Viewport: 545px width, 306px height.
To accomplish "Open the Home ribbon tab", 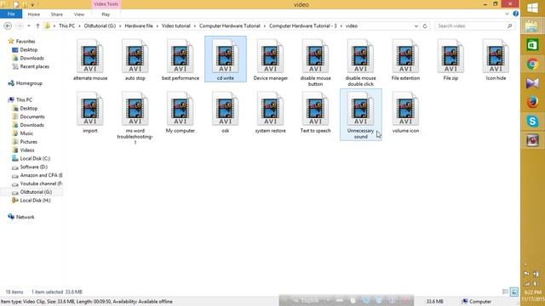I will pyautogui.click(x=34, y=14).
